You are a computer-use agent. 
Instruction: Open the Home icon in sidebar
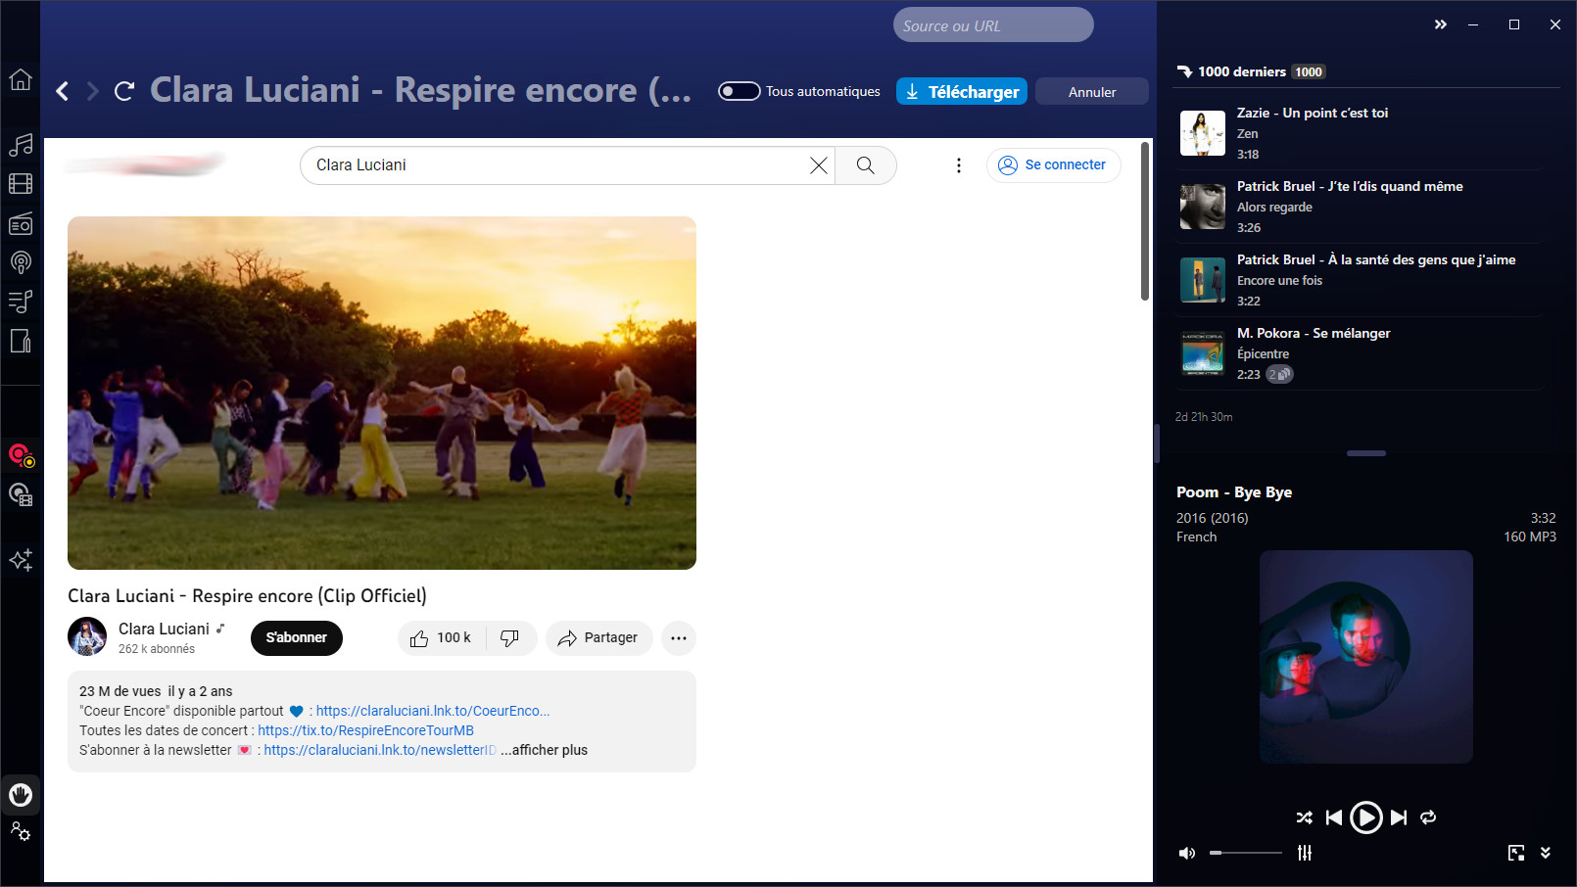pos(21,80)
